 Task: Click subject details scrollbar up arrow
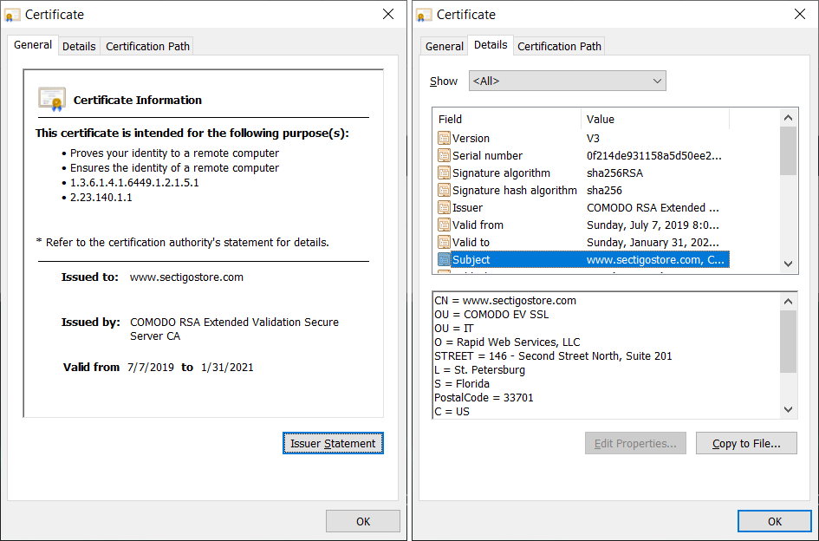point(788,301)
